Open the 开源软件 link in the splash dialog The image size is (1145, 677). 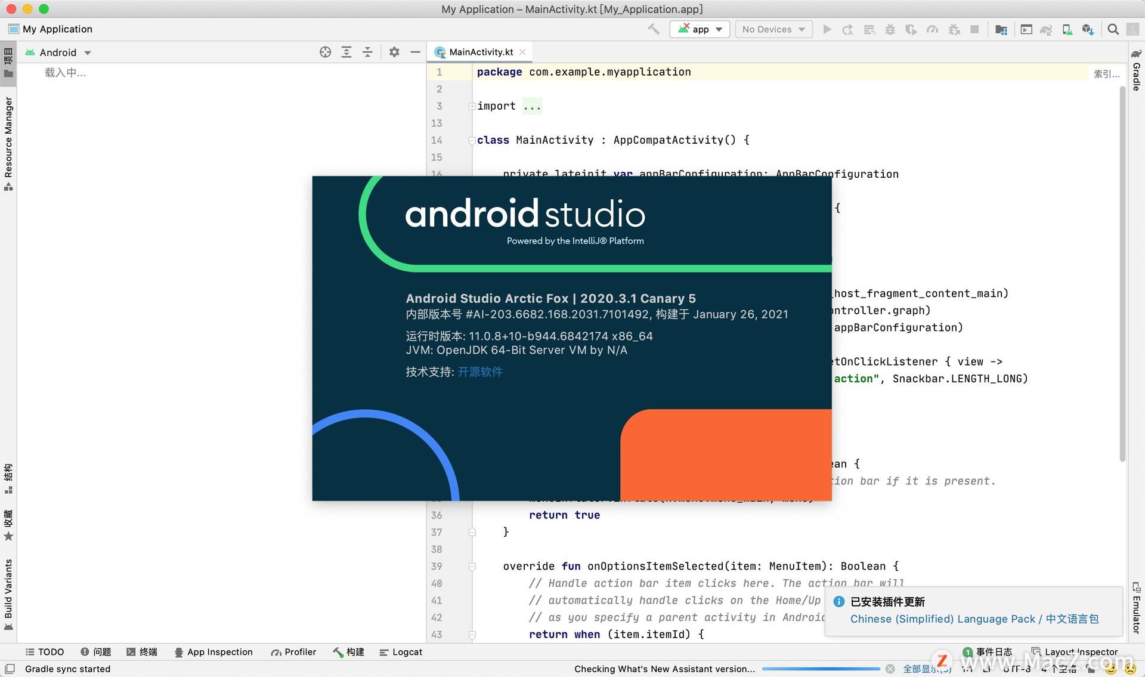[x=481, y=371]
